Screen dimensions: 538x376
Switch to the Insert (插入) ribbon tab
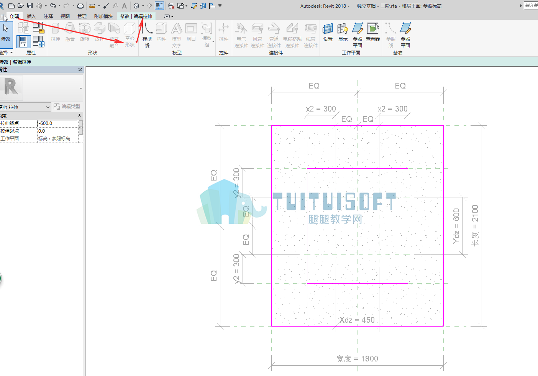[x=31, y=16]
